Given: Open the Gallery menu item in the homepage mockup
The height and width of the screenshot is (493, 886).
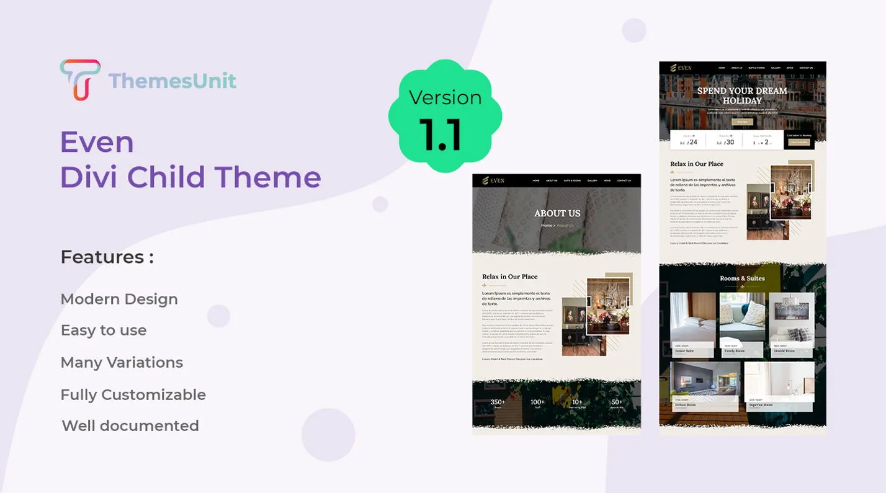Looking at the screenshot, I should (x=776, y=68).
